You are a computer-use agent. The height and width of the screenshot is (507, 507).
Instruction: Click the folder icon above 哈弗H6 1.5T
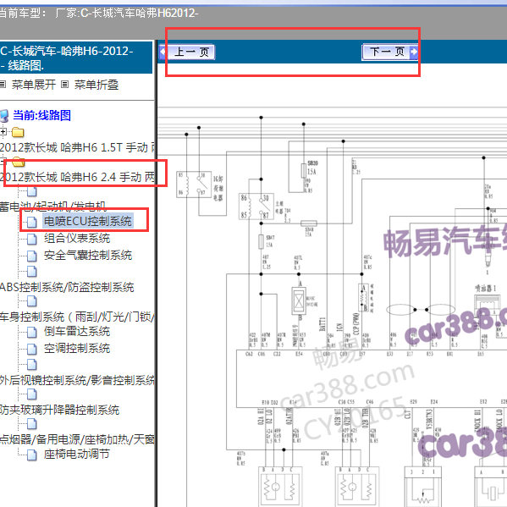coord(18,132)
